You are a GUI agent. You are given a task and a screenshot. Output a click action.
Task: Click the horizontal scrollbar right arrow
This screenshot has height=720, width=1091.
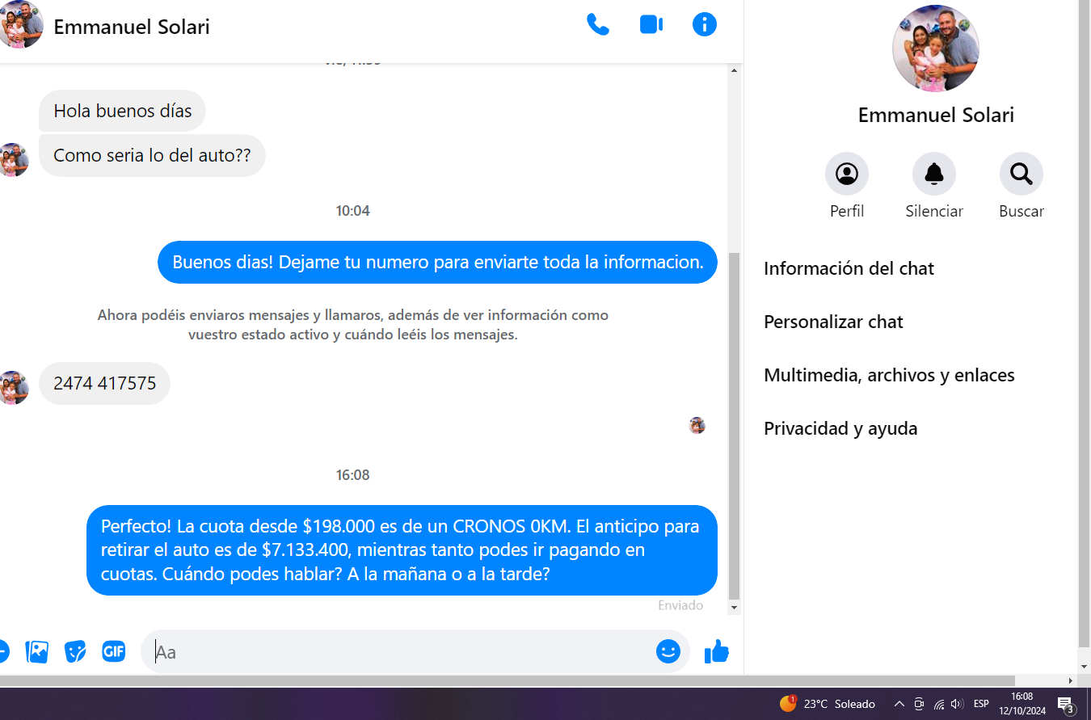pyautogui.click(x=1072, y=681)
